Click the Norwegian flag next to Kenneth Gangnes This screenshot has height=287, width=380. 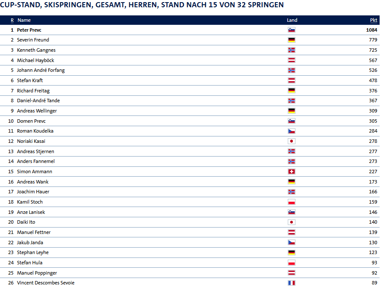pyautogui.click(x=291, y=50)
